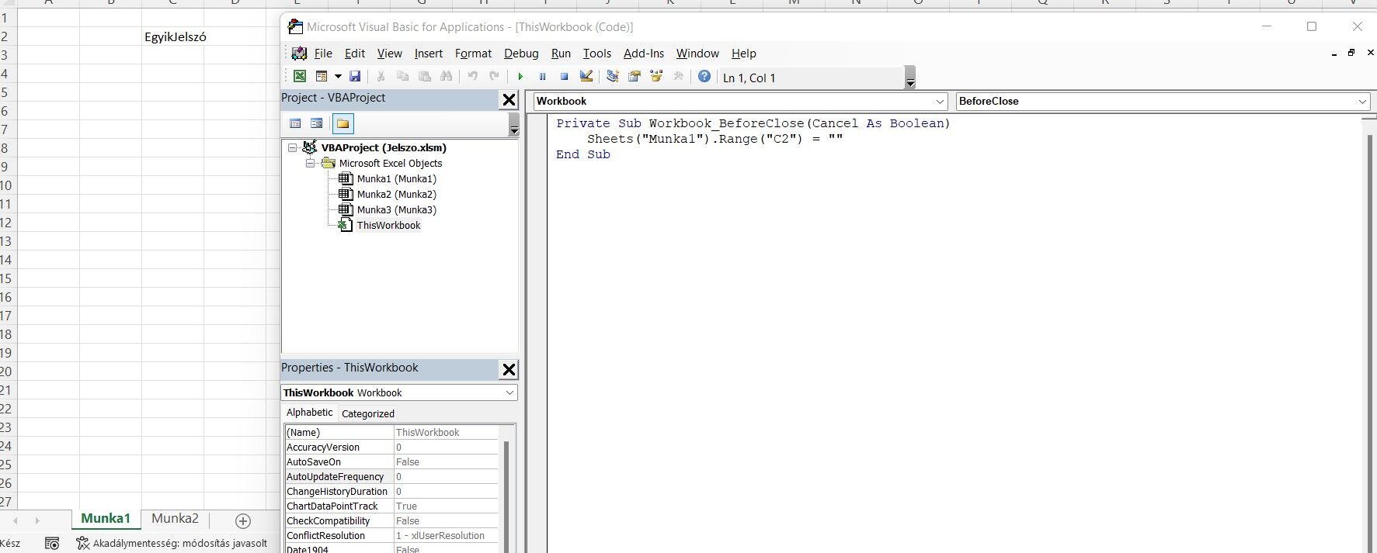This screenshot has height=553, width=1377.
Task: Select Munka1 (Munka1) in project tree
Action: [x=396, y=178]
